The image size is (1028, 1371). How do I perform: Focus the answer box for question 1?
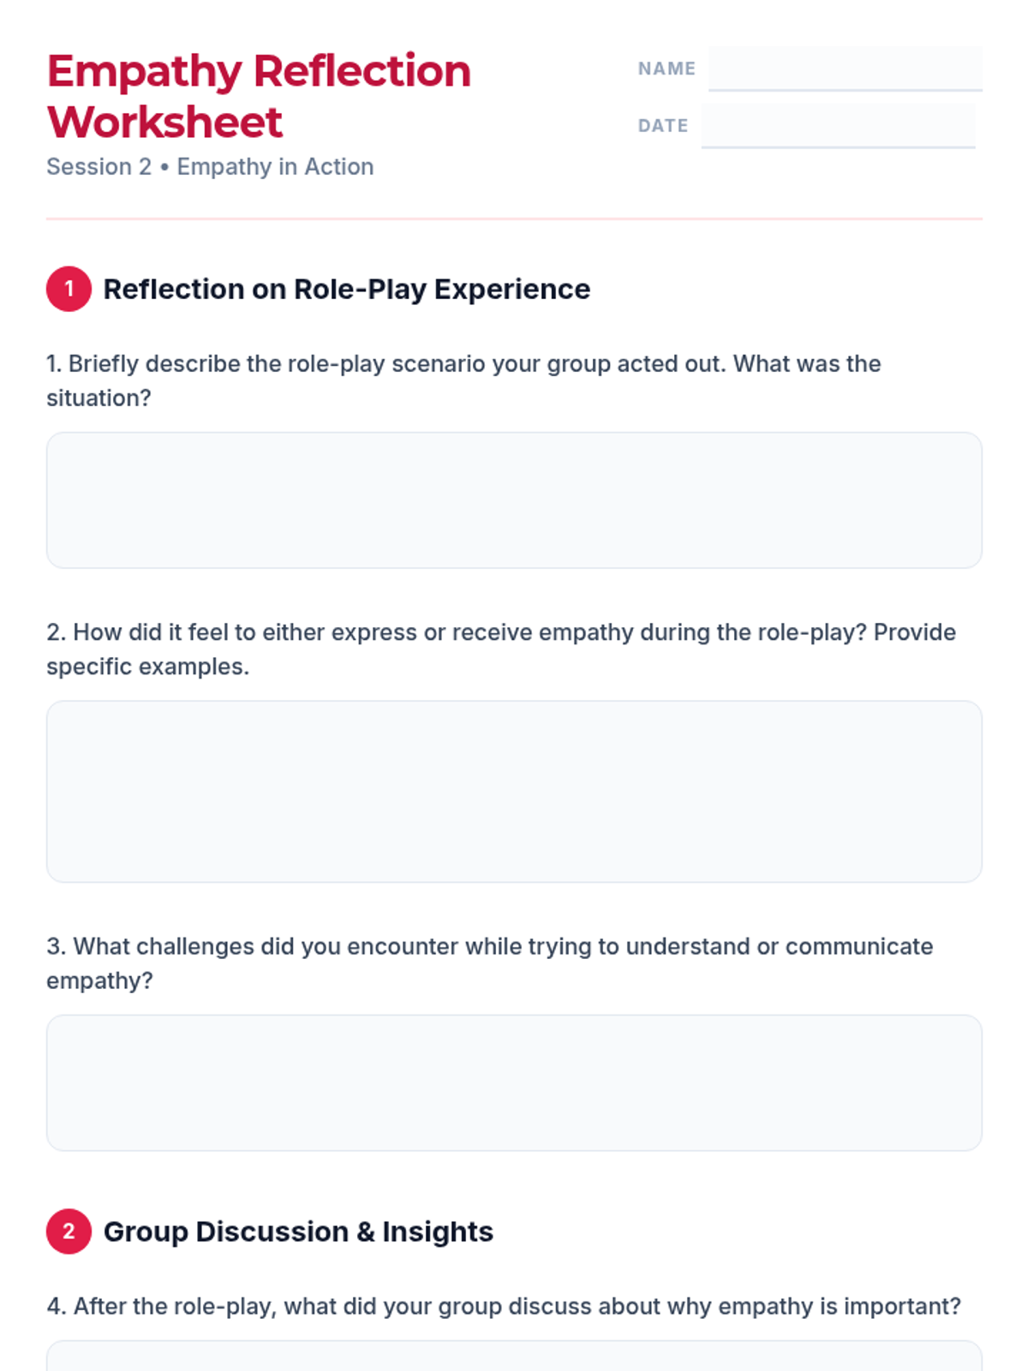pos(514,500)
